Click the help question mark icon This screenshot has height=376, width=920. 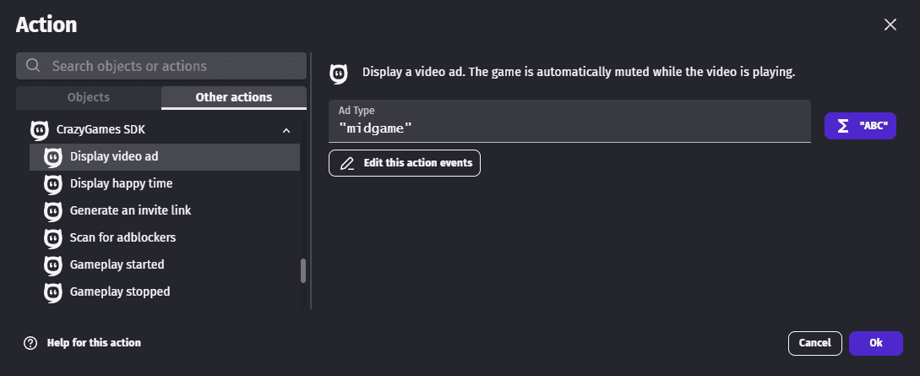(x=30, y=343)
